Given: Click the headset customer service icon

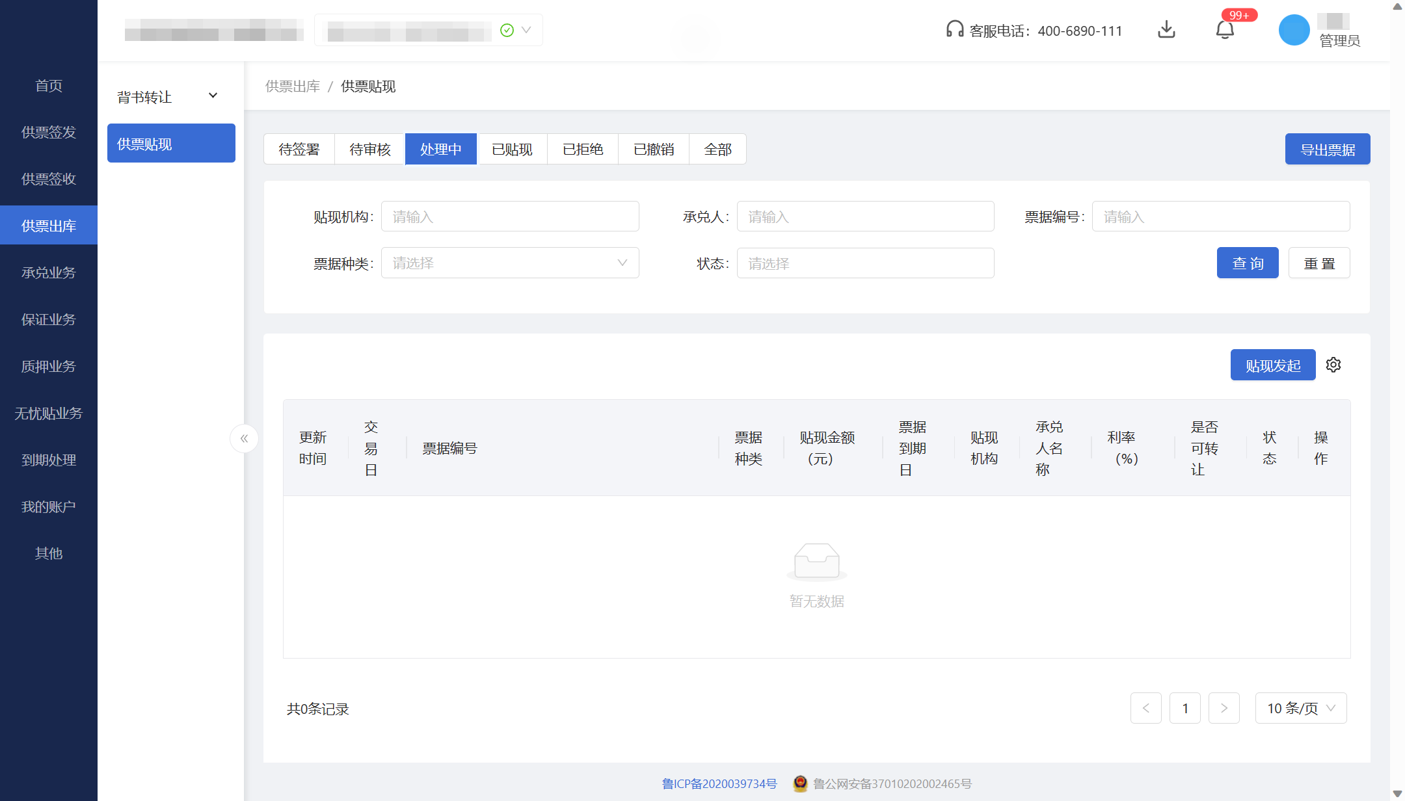Looking at the screenshot, I should click(955, 29).
